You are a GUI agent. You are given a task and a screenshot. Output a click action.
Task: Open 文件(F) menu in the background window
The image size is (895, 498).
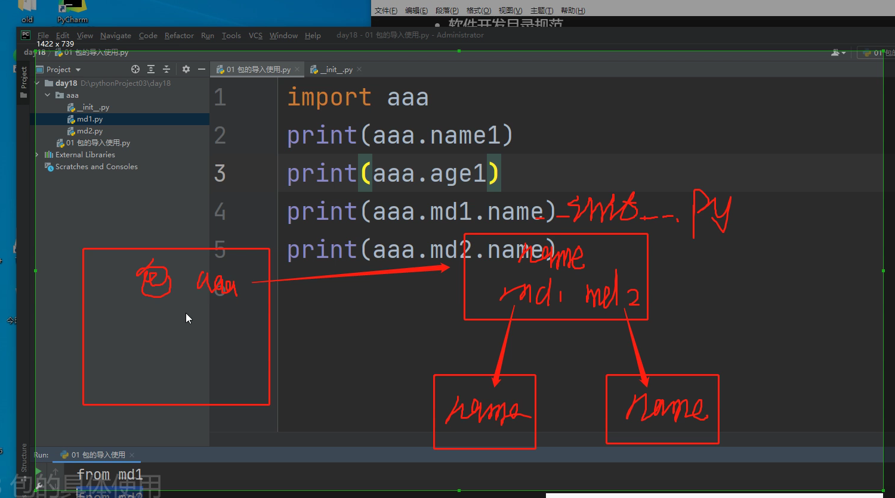pyautogui.click(x=386, y=11)
